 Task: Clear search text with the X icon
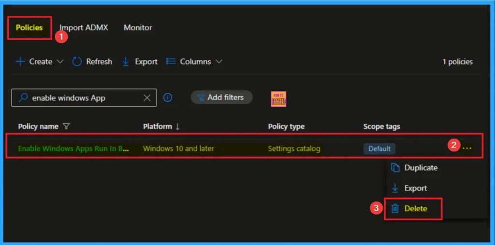click(147, 98)
